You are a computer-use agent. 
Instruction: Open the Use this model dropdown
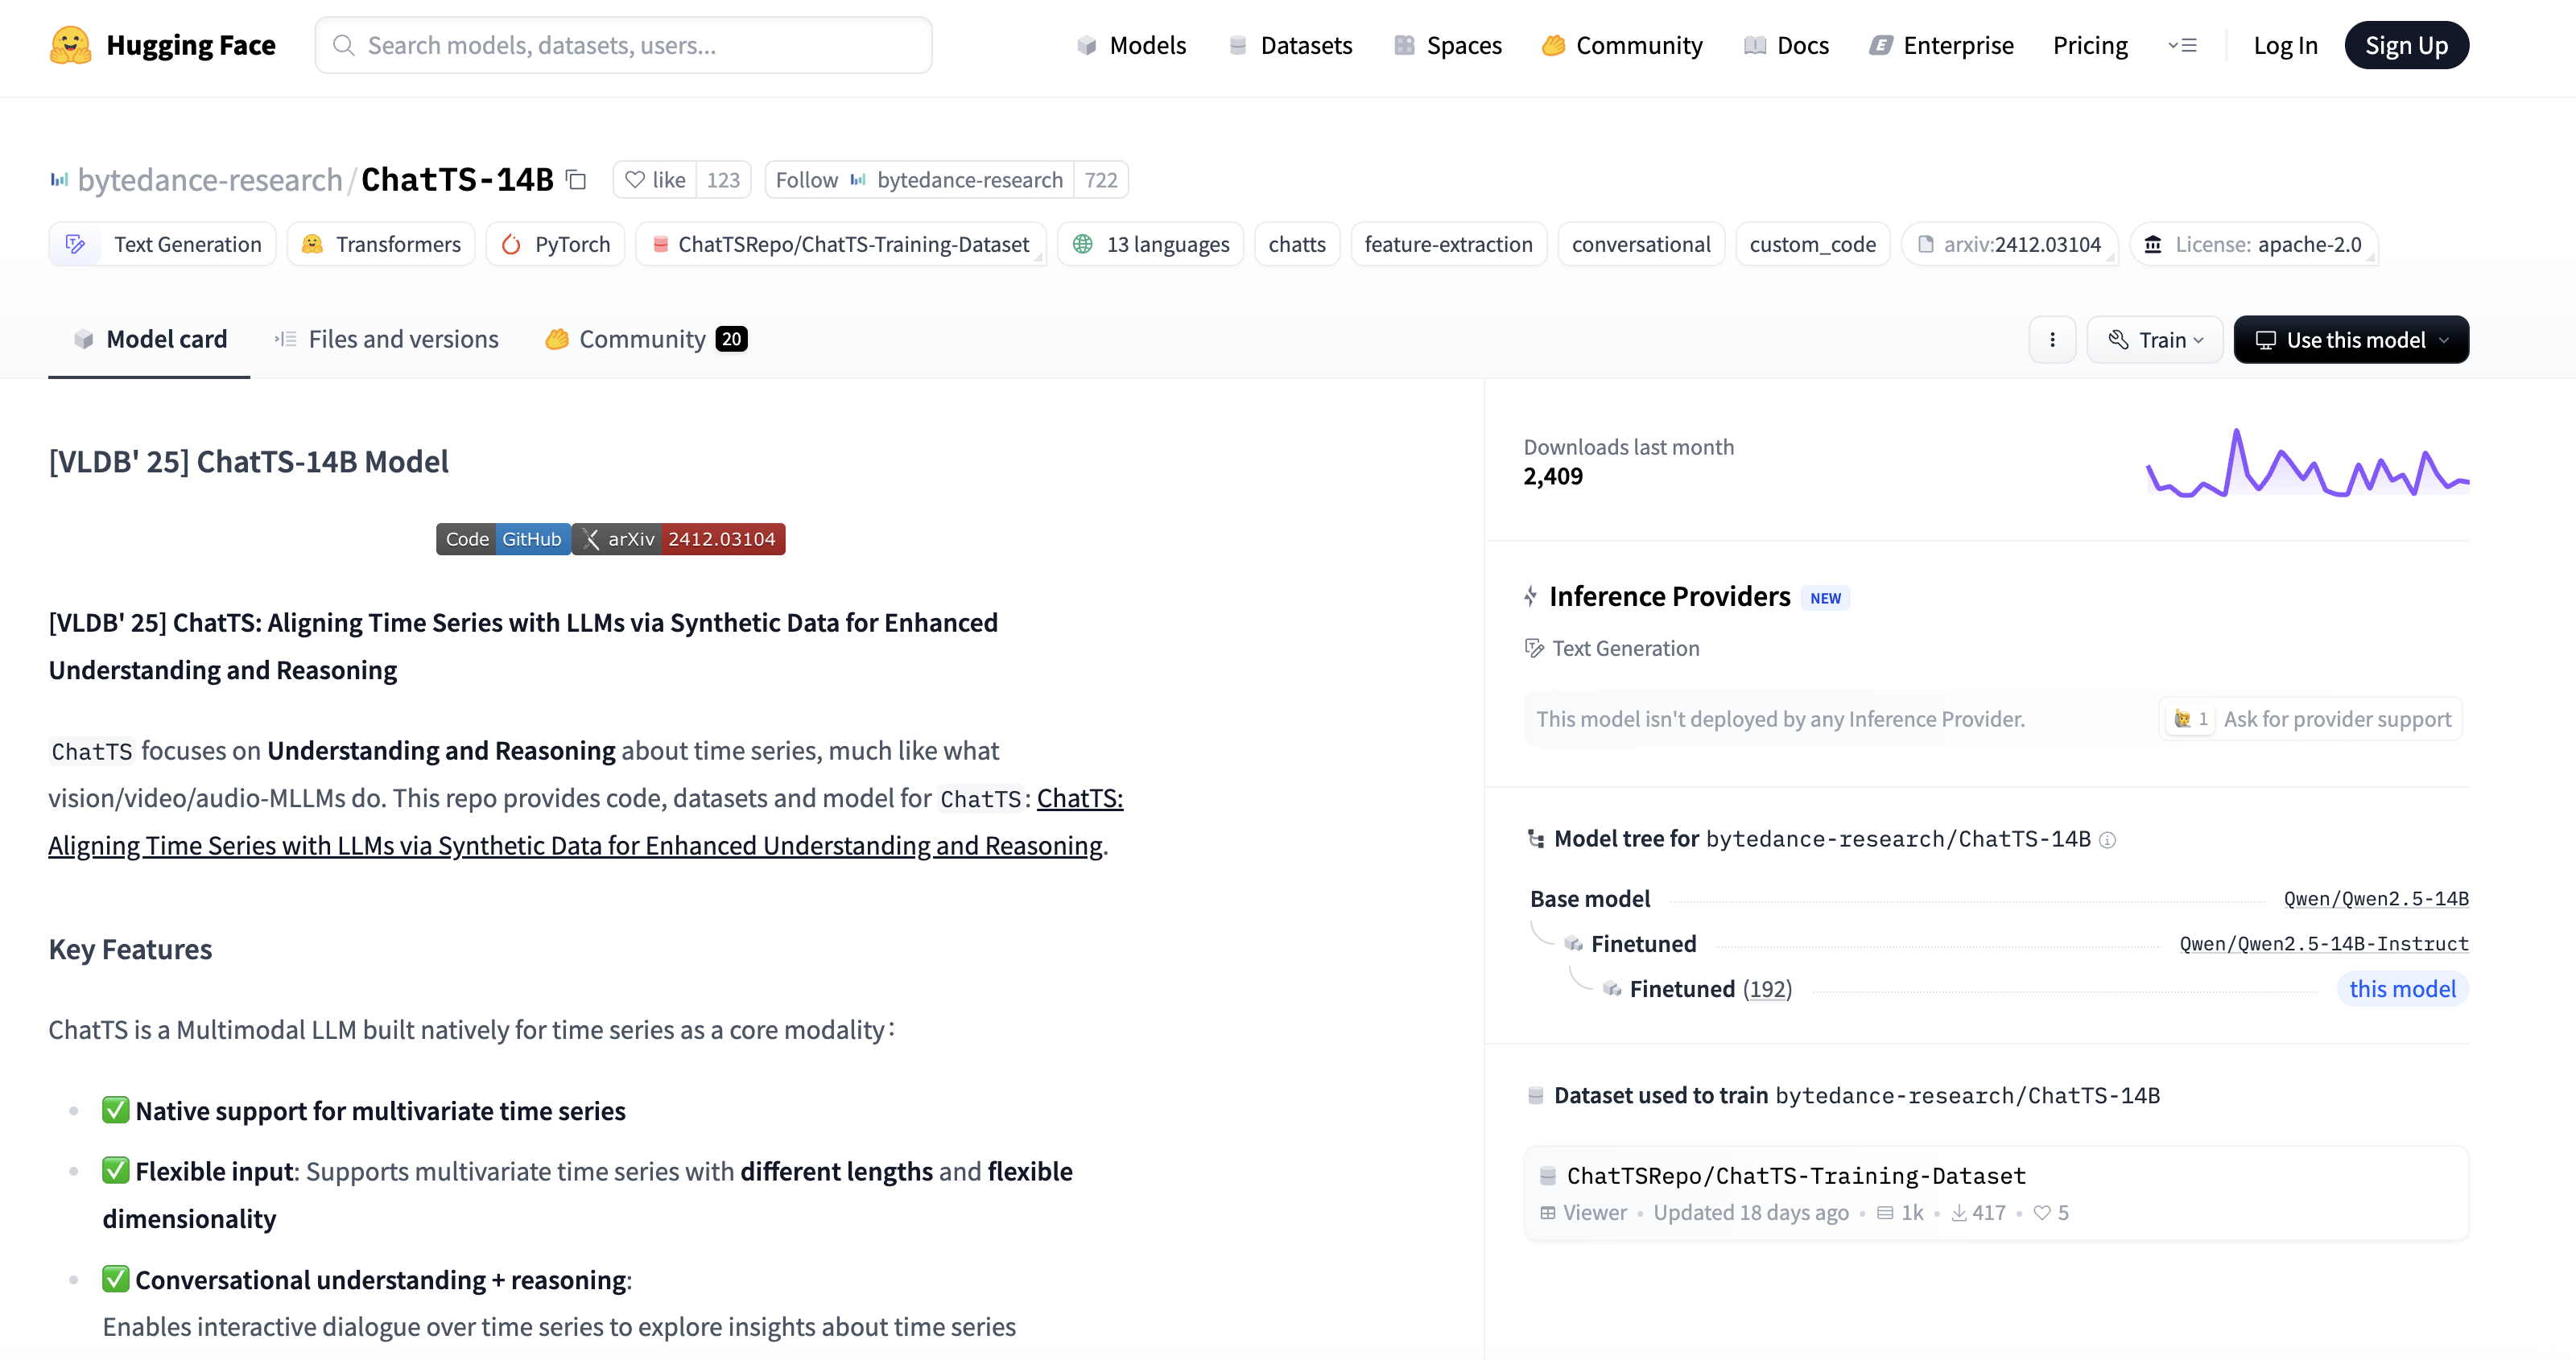2350,340
